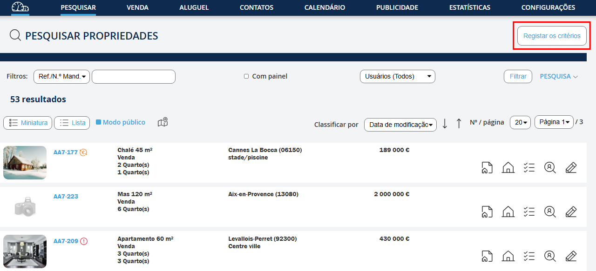Click 'Registar os critérios' button

click(552, 36)
